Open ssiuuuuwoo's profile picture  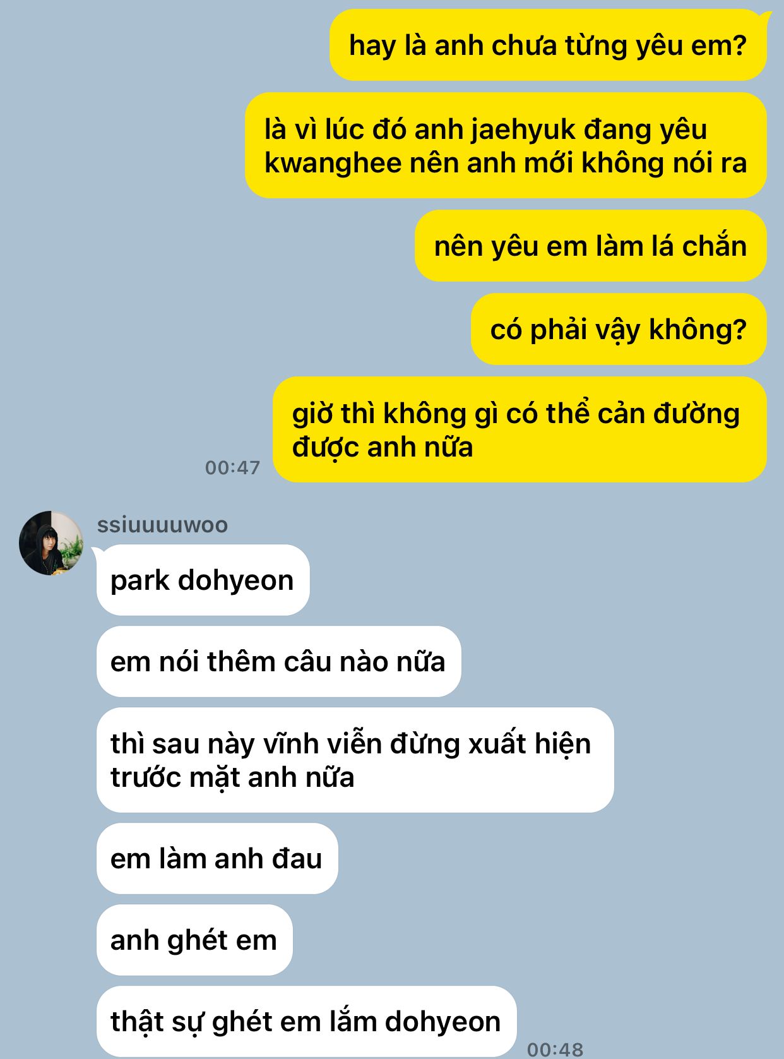tap(51, 543)
